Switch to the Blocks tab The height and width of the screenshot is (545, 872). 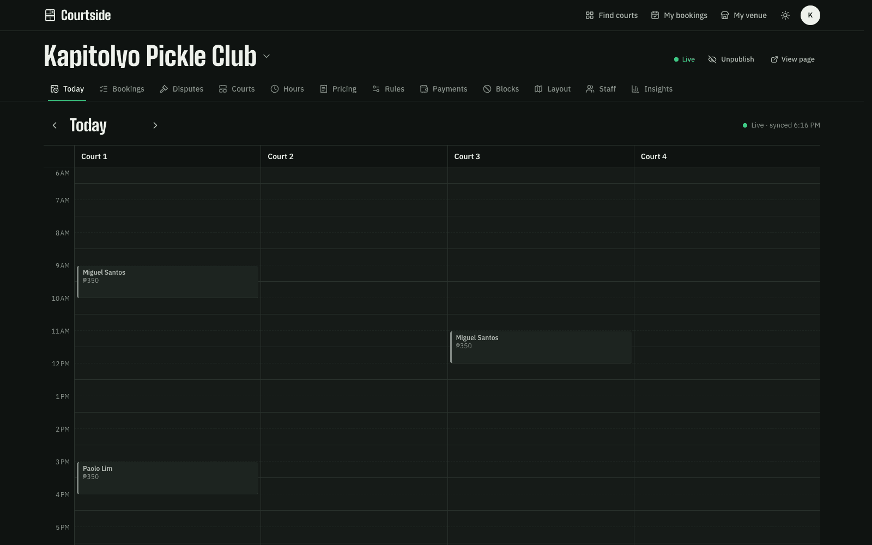click(501, 89)
